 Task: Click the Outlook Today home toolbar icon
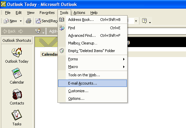pyautogui.click(x=38, y=31)
